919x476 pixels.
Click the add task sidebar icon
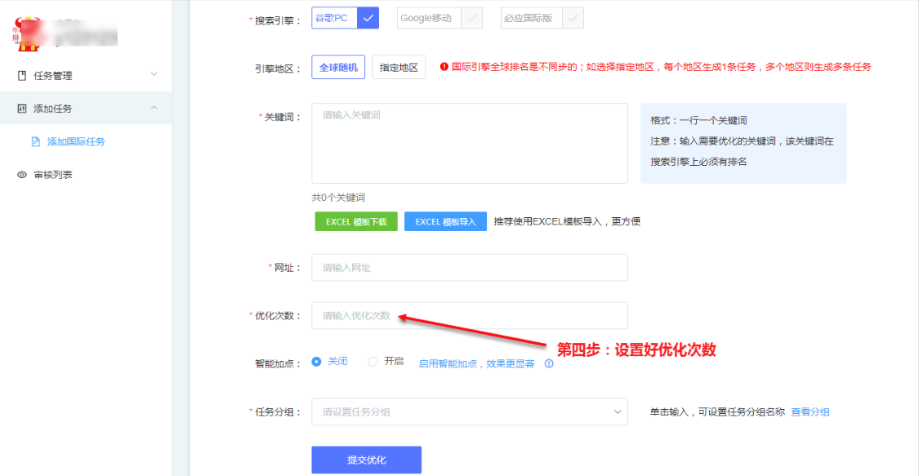point(22,109)
